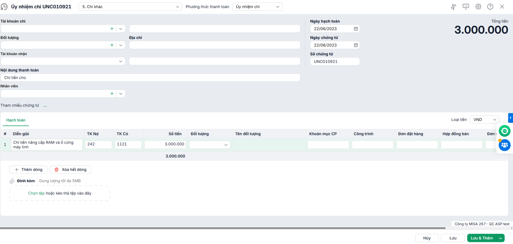The image size is (513, 244).
Task: Click the Chọn tệp link
Action: point(36,193)
